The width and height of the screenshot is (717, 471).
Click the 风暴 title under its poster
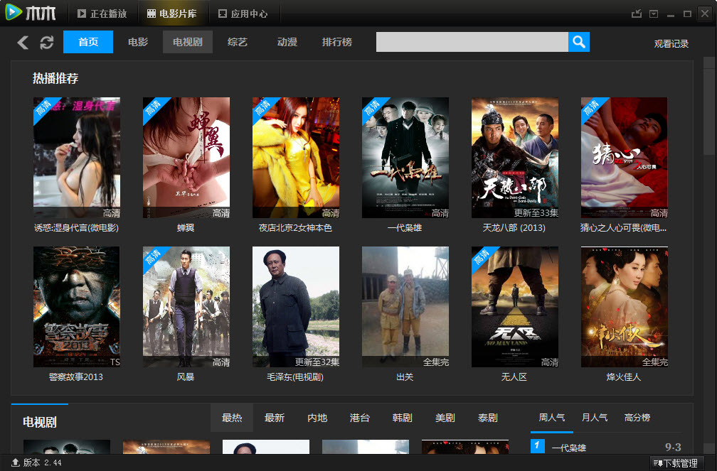pos(186,377)
